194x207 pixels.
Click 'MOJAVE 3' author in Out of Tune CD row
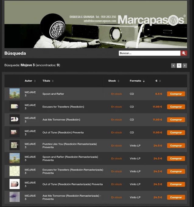click(30, 132)
